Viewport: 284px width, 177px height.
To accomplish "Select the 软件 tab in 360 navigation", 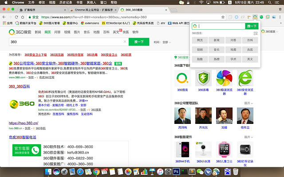I will click(135, 32).
